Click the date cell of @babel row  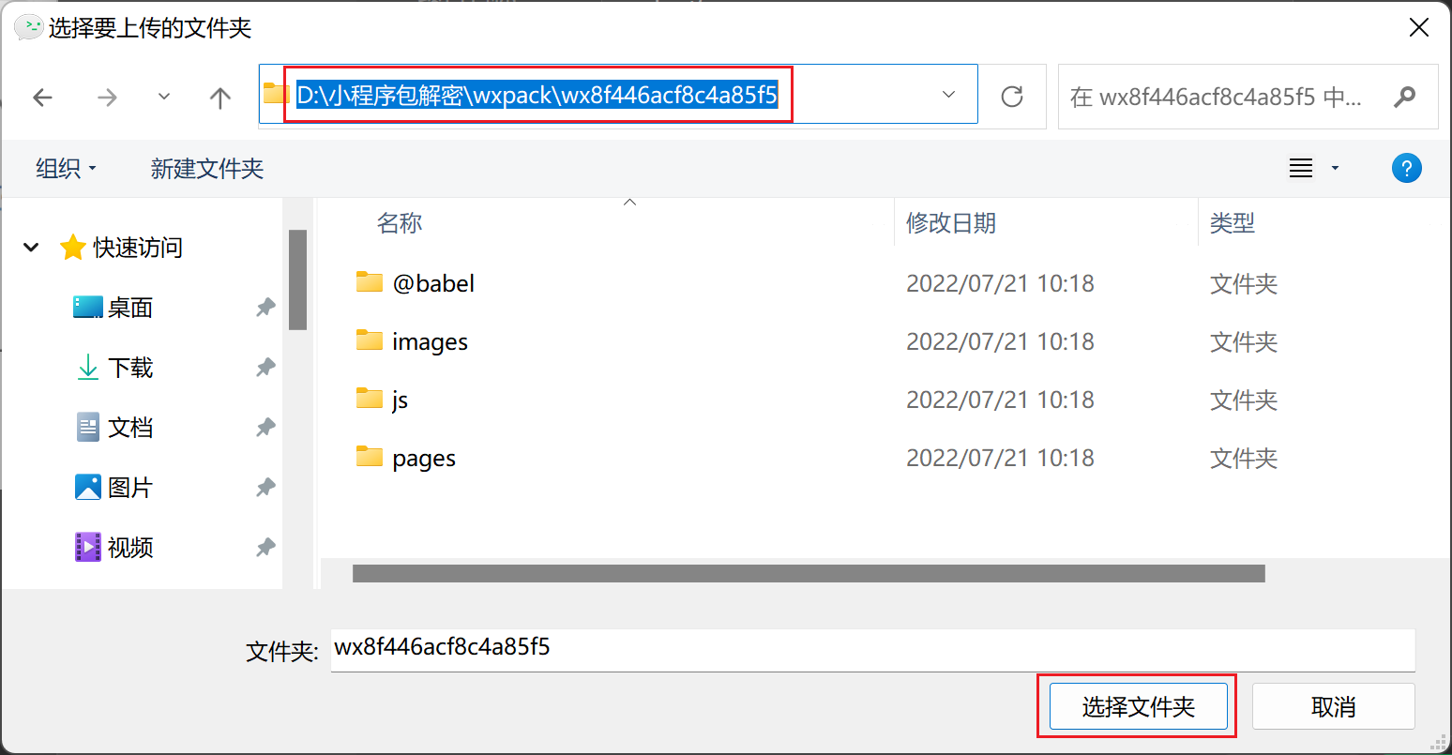click(x=1000, y=283)
